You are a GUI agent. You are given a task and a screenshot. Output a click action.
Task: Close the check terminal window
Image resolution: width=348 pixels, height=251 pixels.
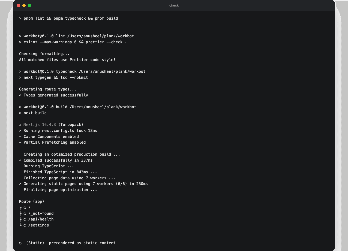[19, 5]
